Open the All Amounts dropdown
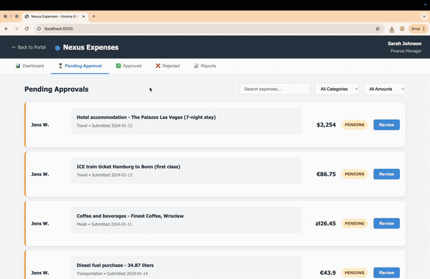430x279 pixels. [x=384, y=89]
